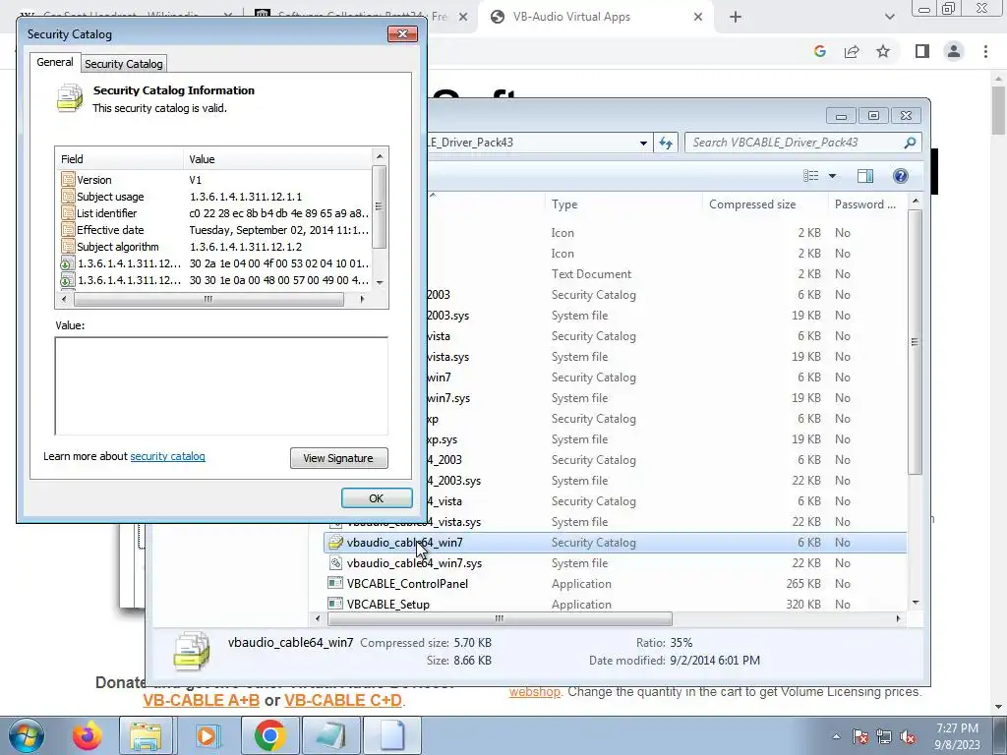The height and width of the screenshot is (755, 1007).
Task: Click the vbaudio_cable64_win7.sys file icon
Action: click(x=334, y=563)
